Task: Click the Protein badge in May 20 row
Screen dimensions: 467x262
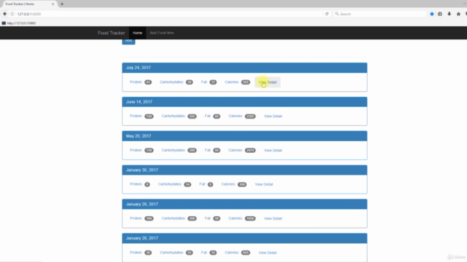Action: 149,151
